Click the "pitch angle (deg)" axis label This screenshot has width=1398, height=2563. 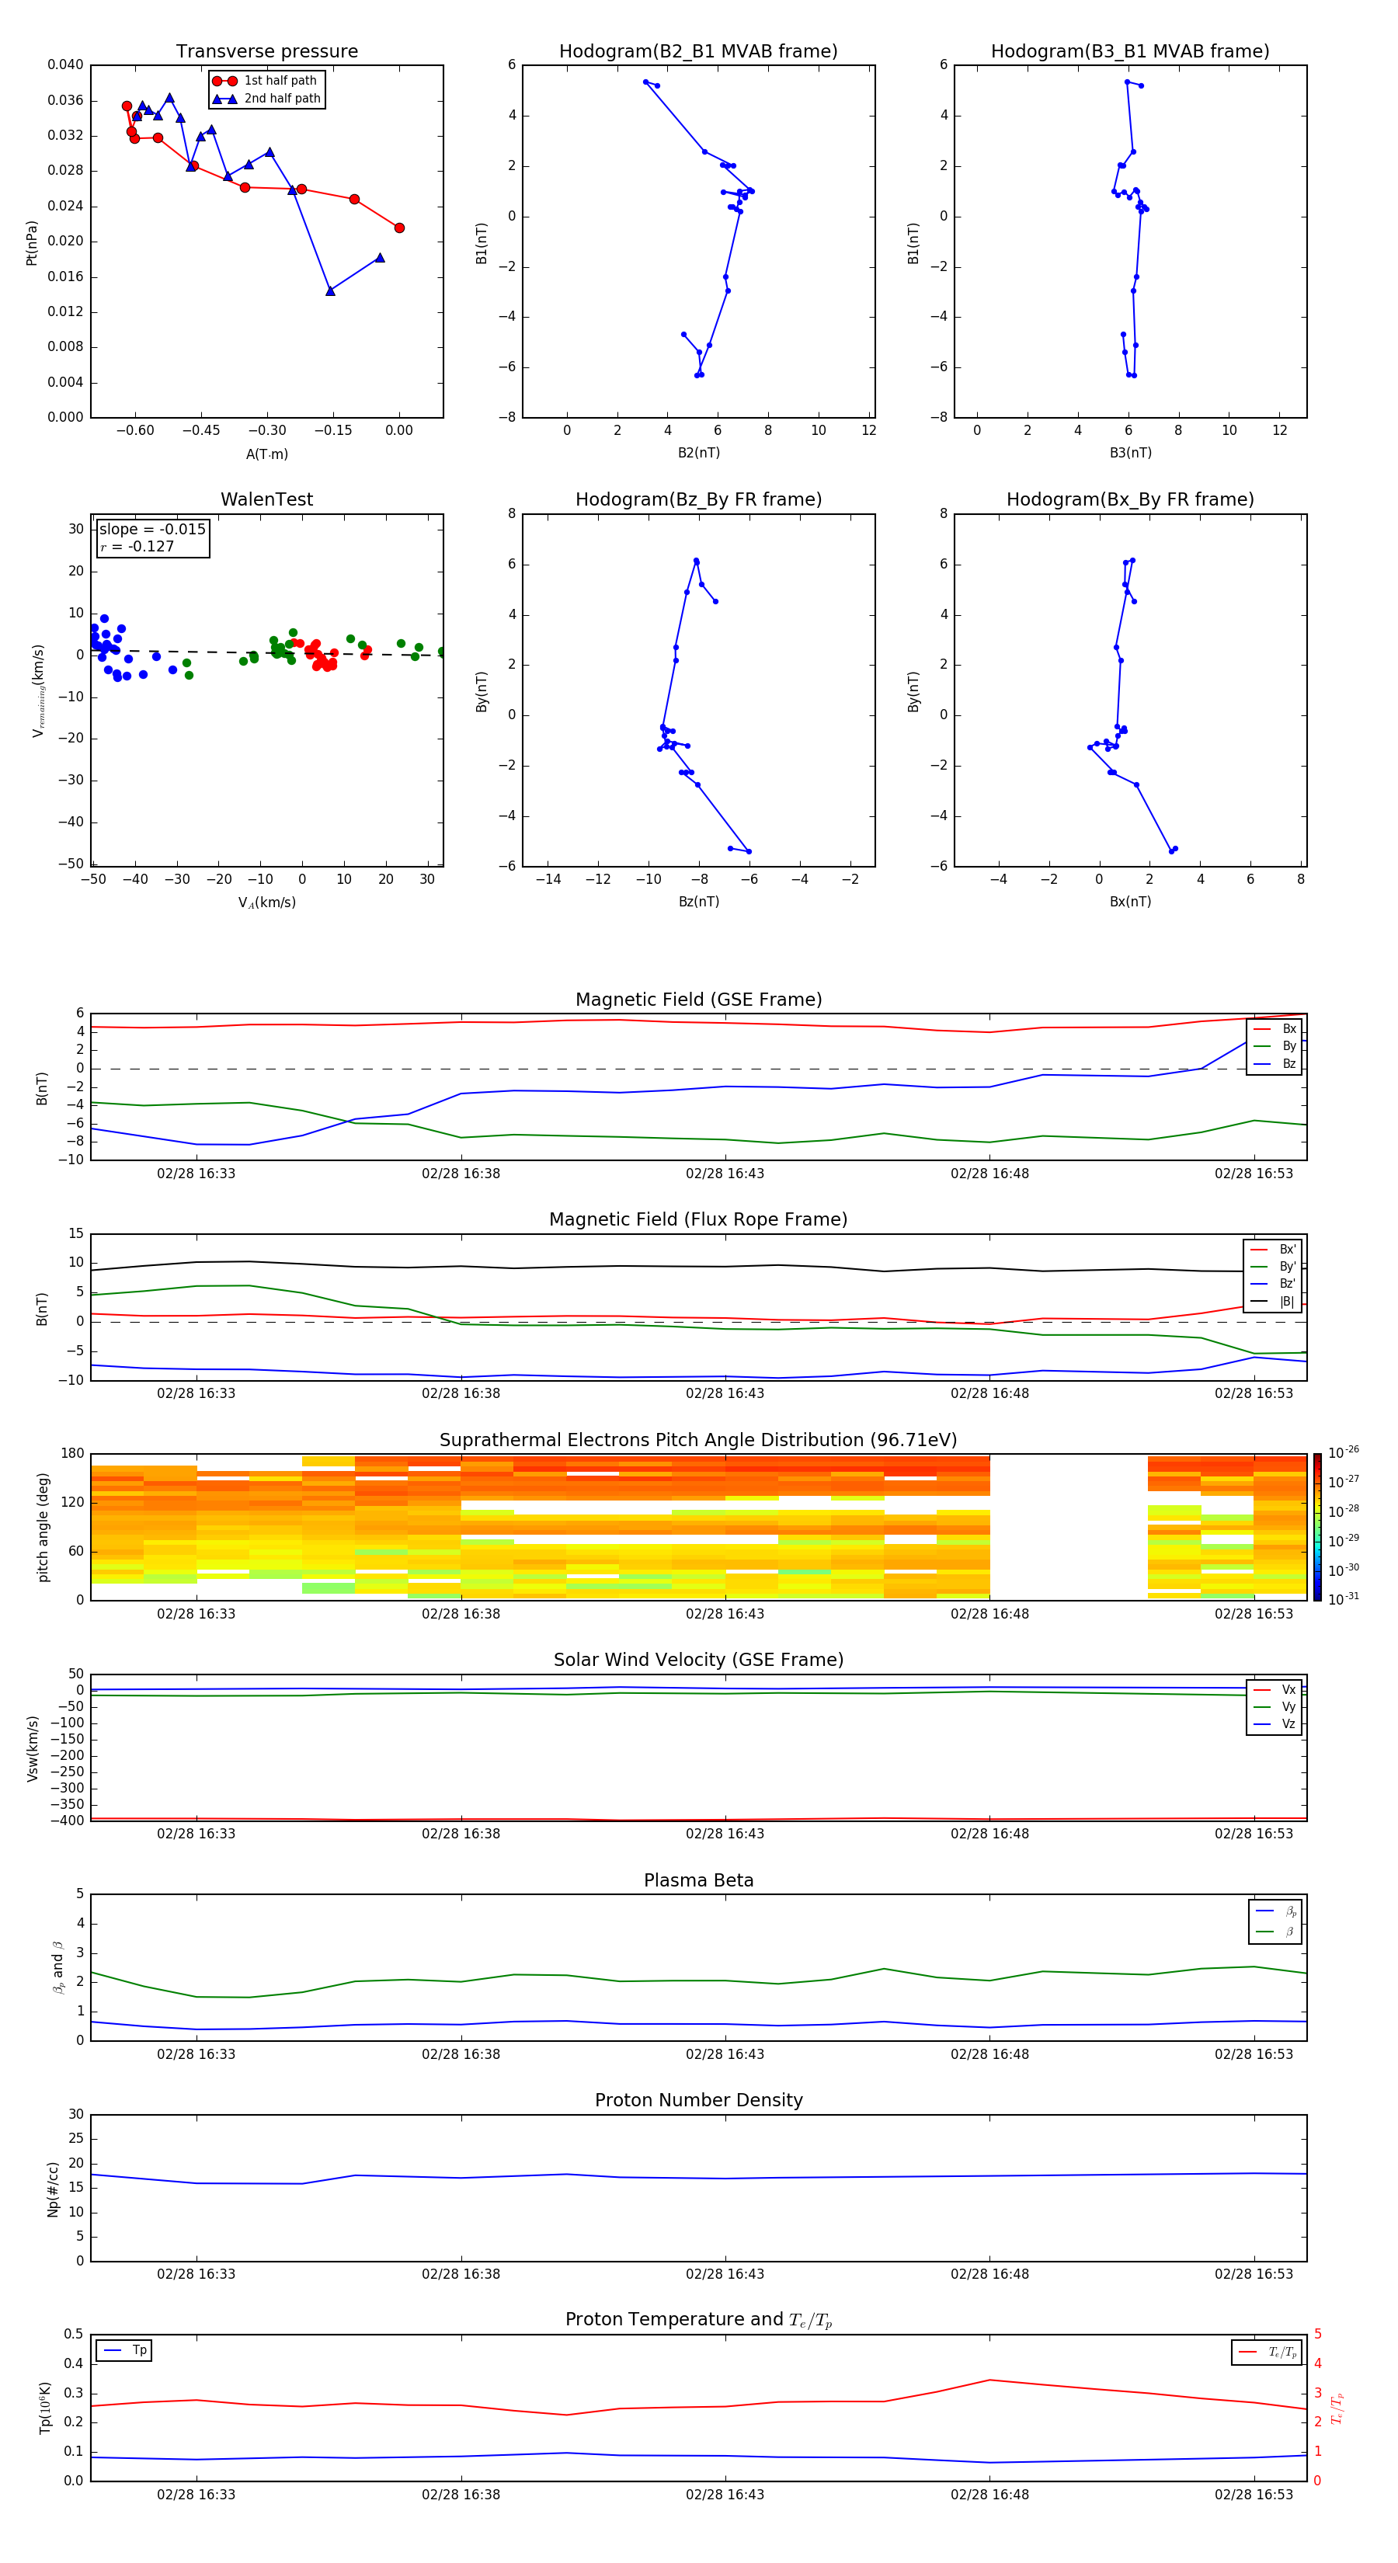click(x=43, y=1527)
